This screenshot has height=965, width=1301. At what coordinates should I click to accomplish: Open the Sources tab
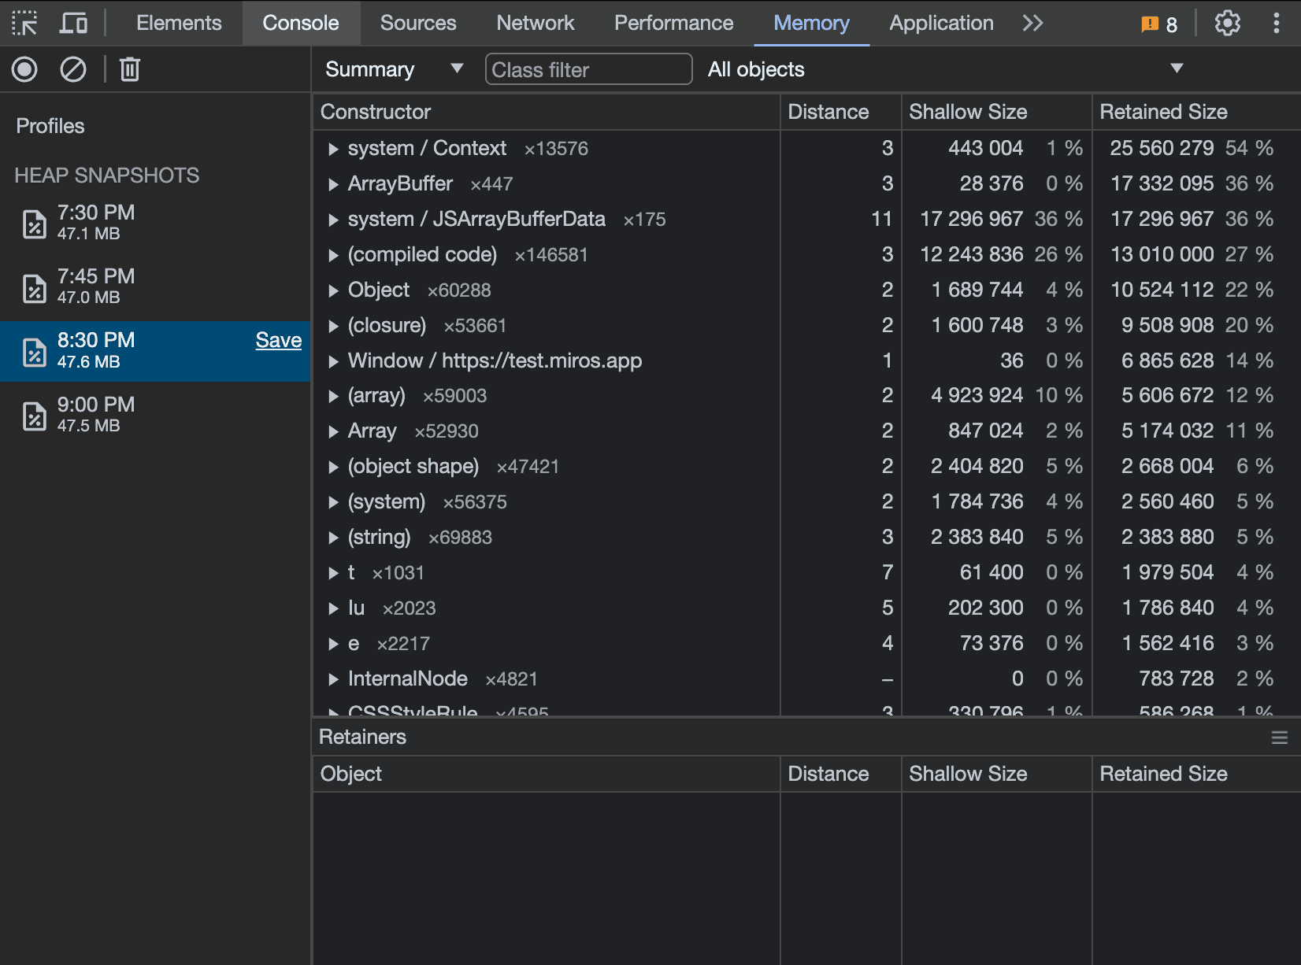pos(418,23)
